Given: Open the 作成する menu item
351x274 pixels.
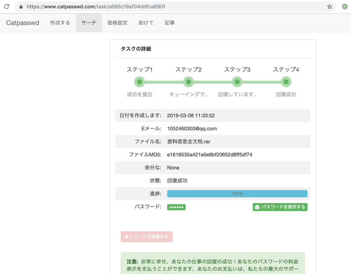Looking at the screenshot, I should tap(60, 23).
